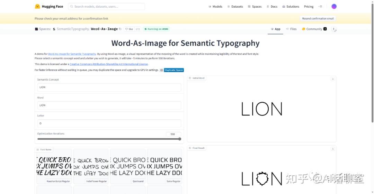Download the Final Result image
Viewport: 374px width, 194px height.
(x=333, y=149)
